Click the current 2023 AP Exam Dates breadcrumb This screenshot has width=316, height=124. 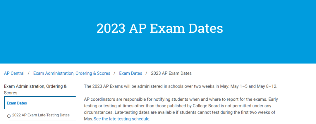click(171, 73)
